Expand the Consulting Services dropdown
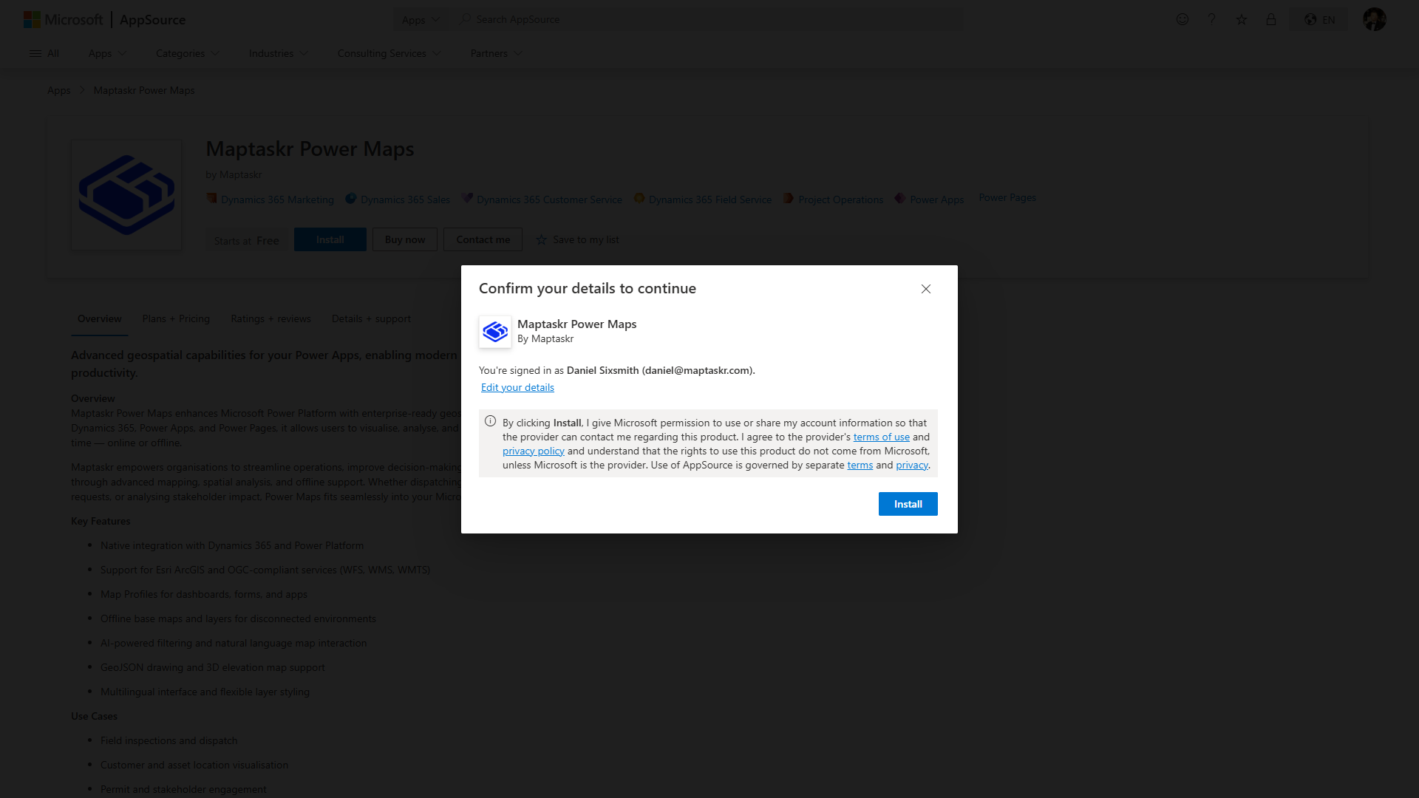Image resolution: width=1419 pixels, height=798 pixels. [388, 53]
